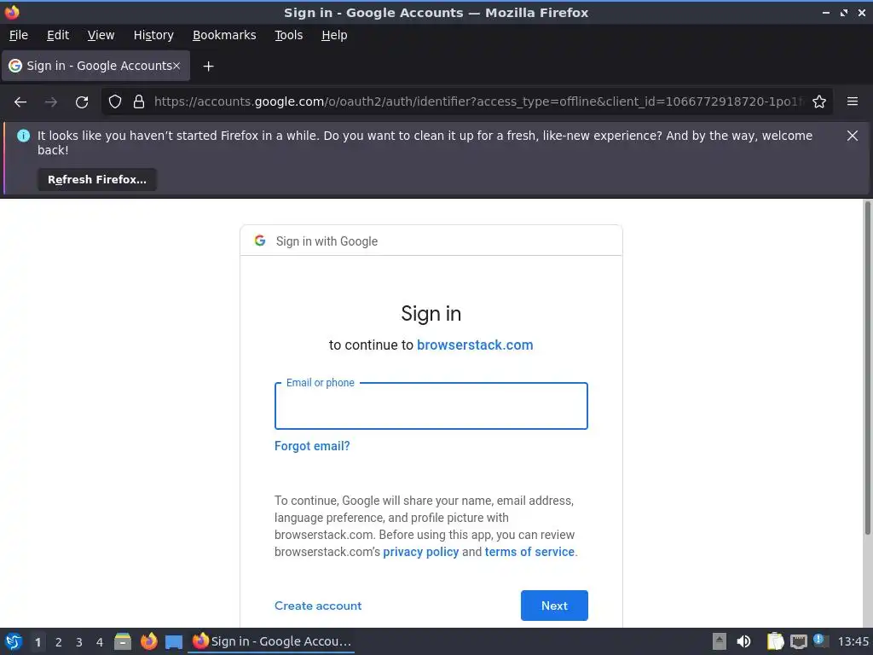Select the Firefox window taskbar entry
The height and width of the screenshot is (655, 873).
[x=272, y=641]
